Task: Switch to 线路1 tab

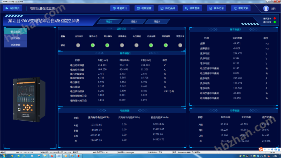Action: tap(109, 22)
